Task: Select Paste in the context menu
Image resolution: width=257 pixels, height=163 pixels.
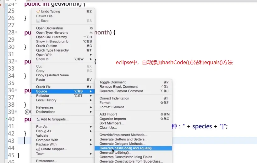Action: click(x=63, y=80)
